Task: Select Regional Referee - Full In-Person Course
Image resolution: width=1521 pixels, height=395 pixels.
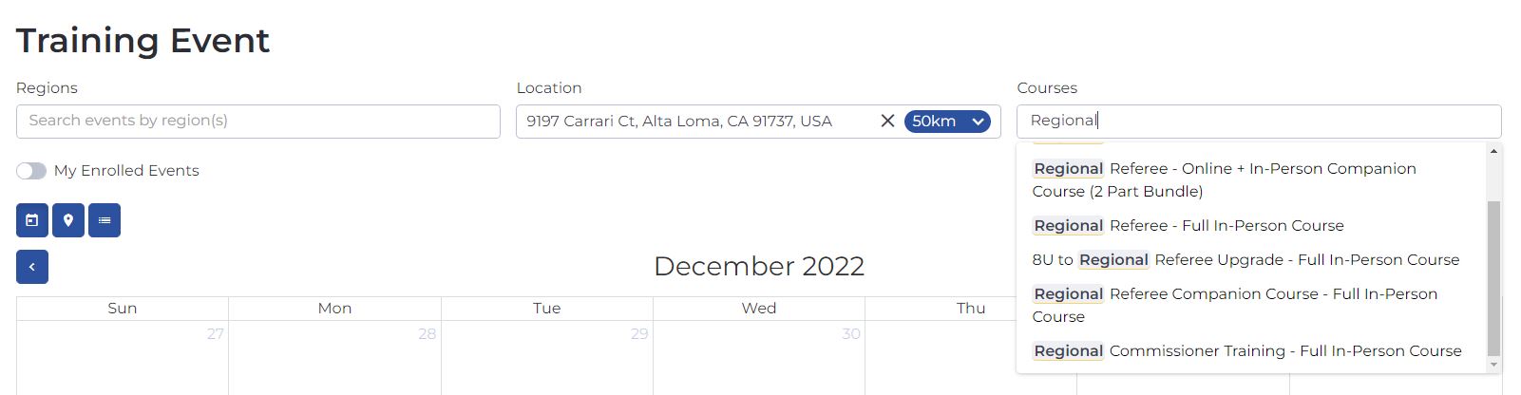Action: click(x=1188, y=225)
